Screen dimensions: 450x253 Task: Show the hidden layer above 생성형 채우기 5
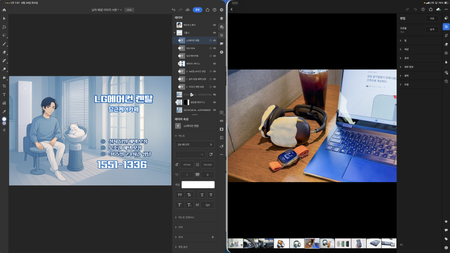point(214,95)
